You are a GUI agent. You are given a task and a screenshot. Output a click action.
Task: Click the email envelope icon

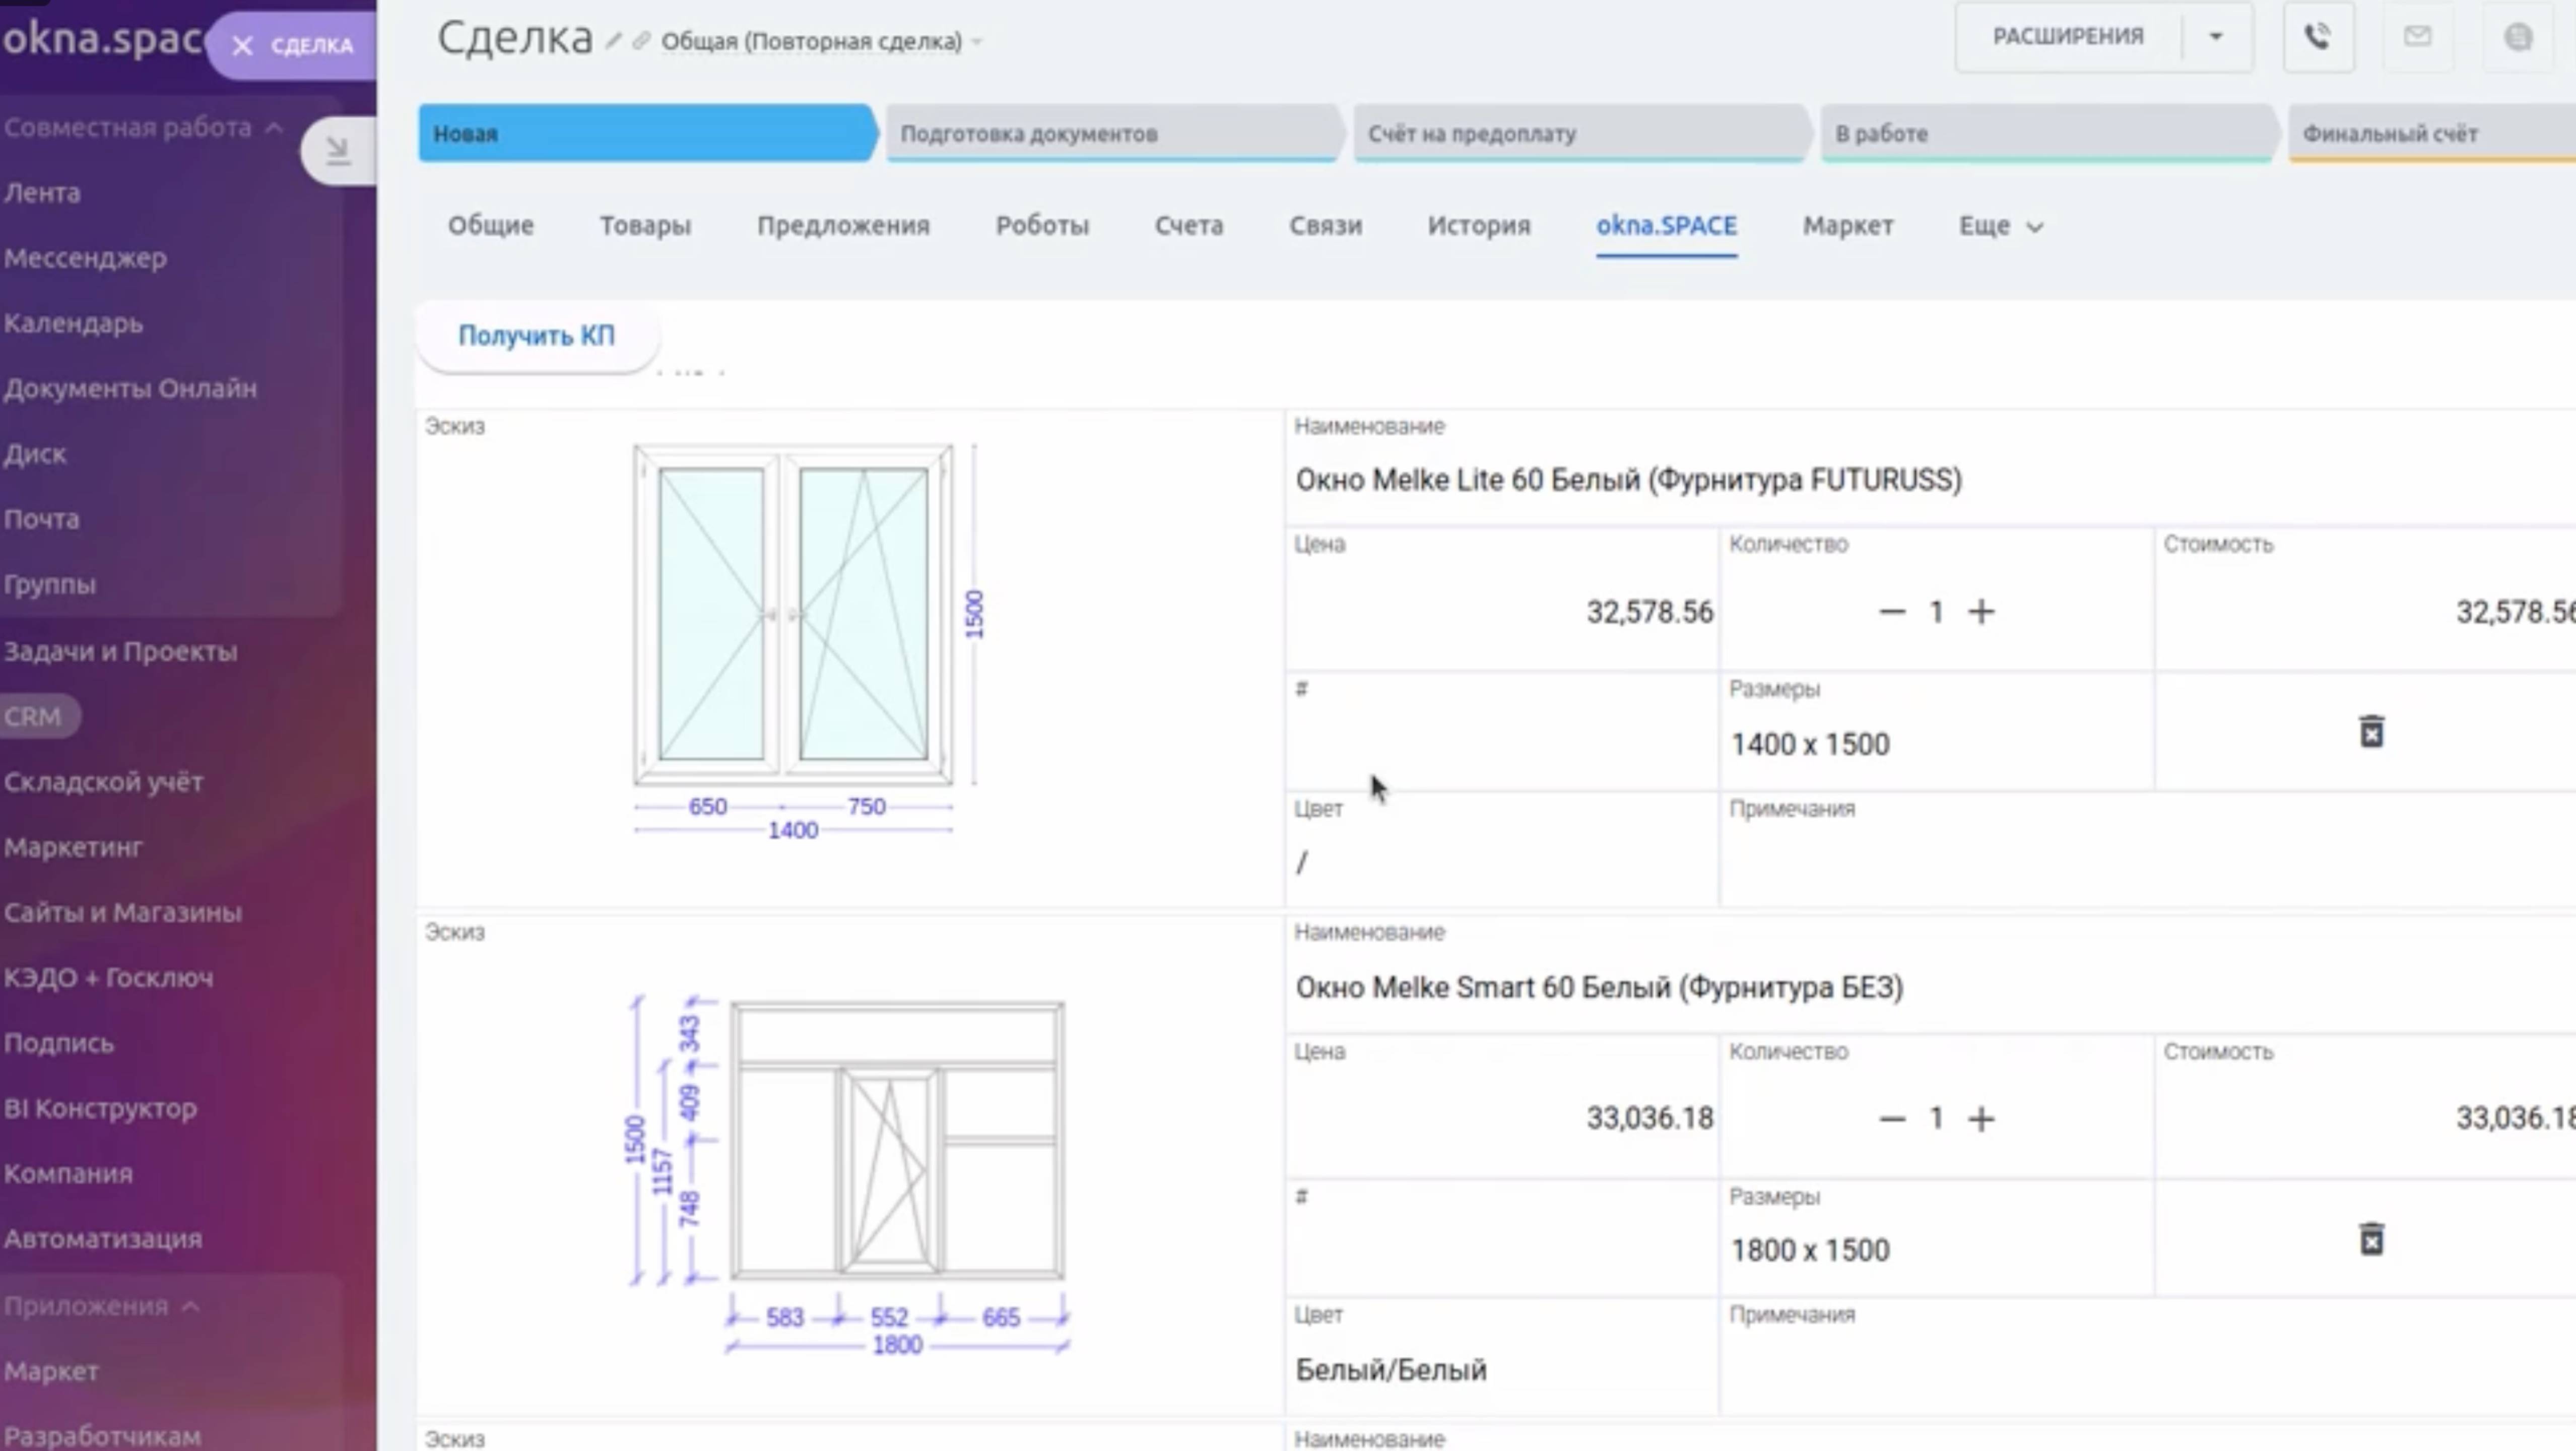pos(2417,37)
